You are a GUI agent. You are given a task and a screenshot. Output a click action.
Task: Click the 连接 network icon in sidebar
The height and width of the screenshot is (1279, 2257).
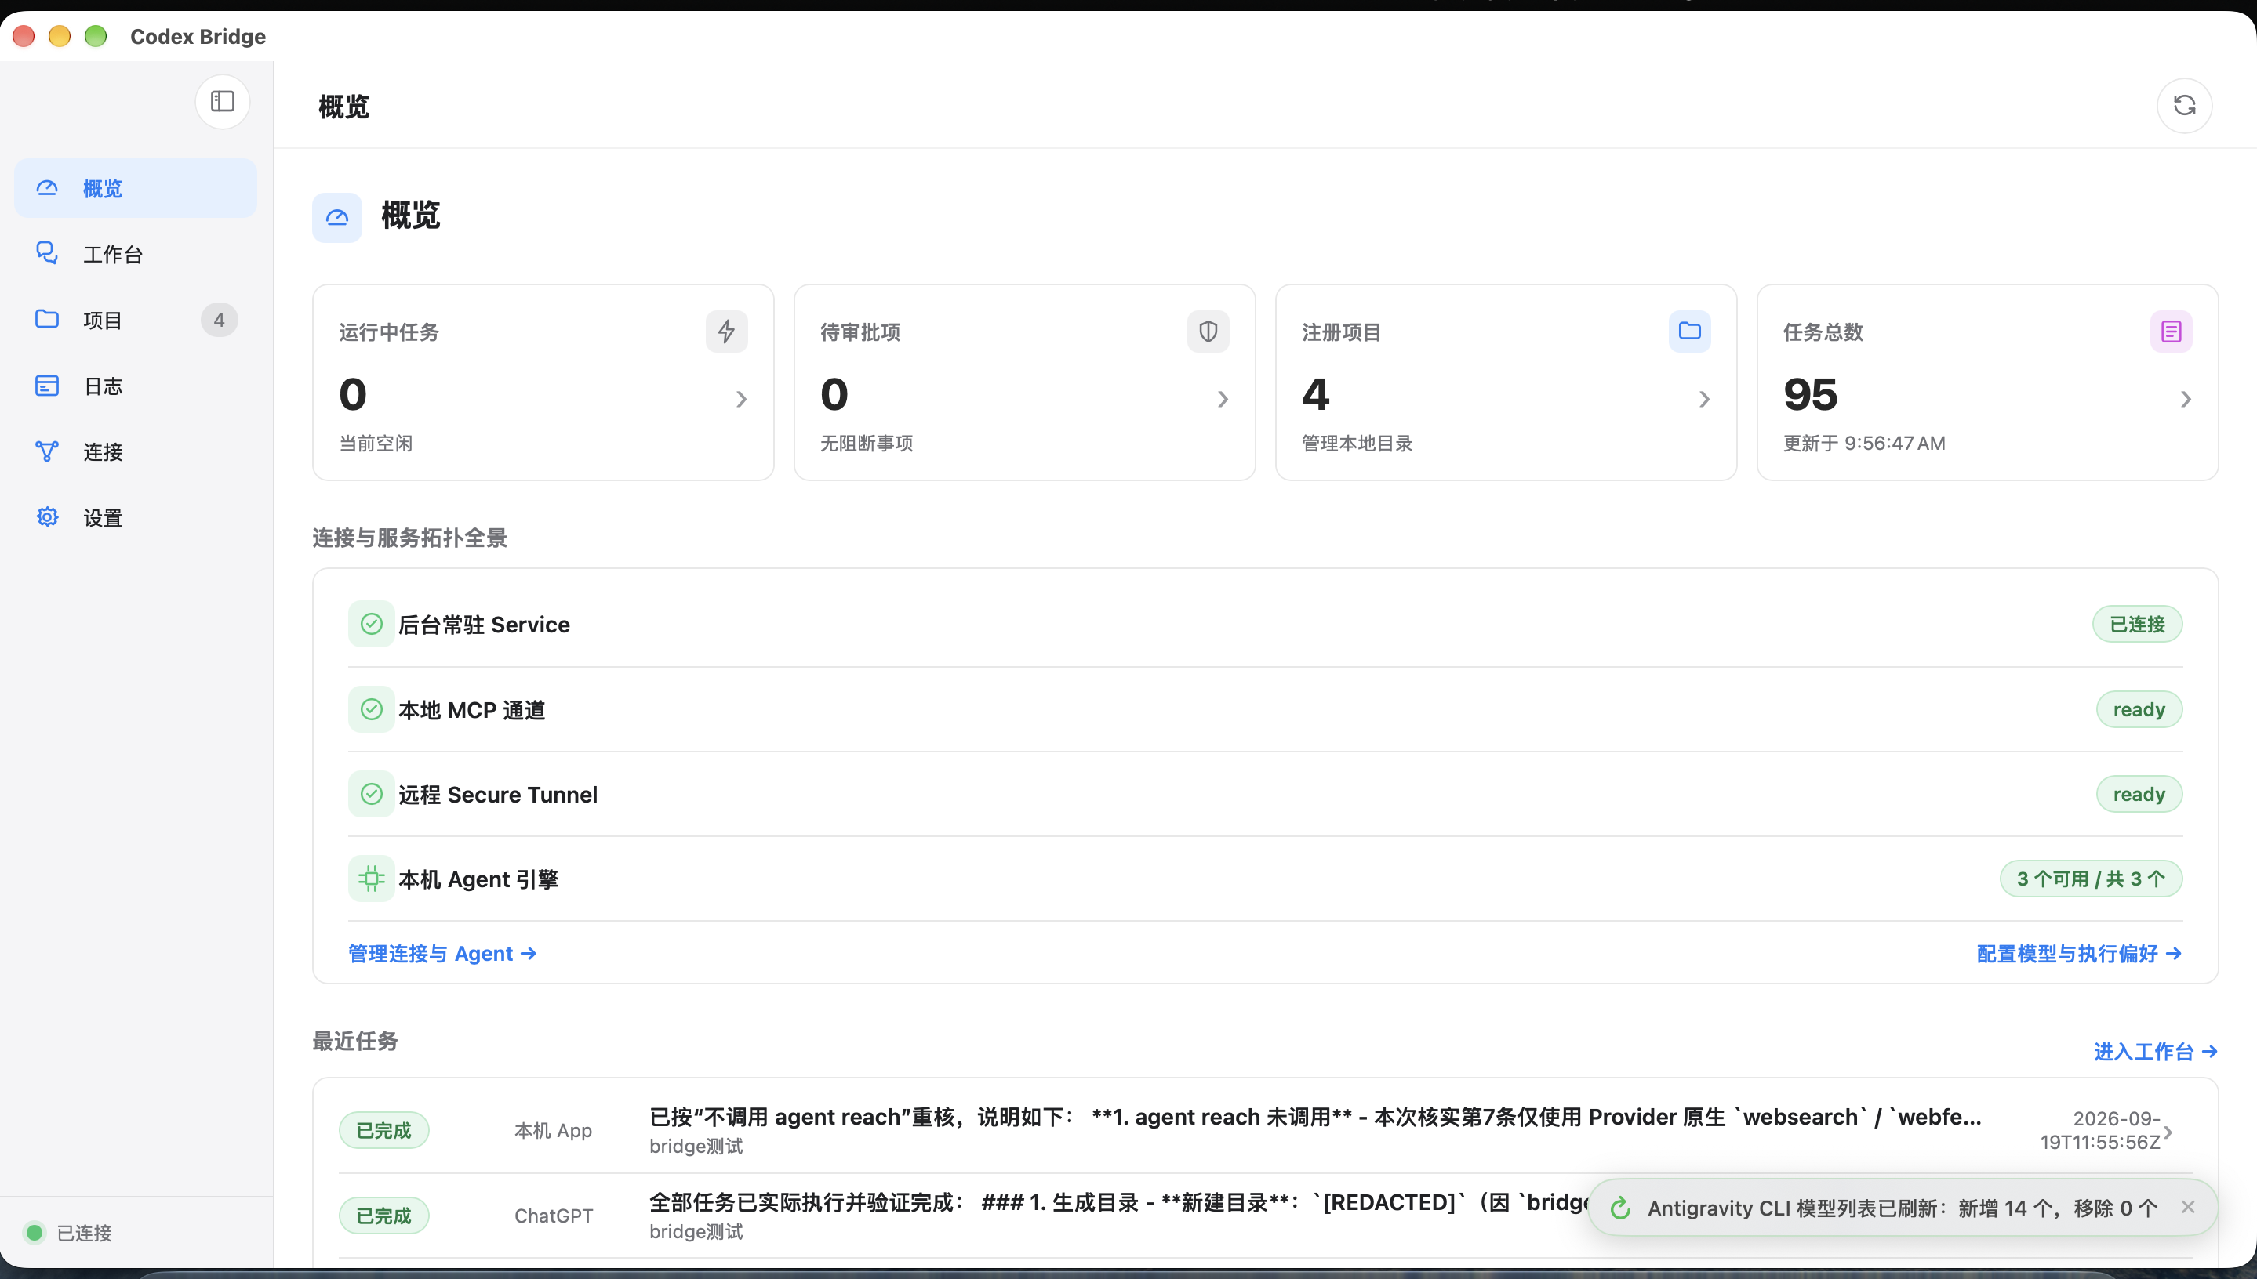[x=46, y=451]
